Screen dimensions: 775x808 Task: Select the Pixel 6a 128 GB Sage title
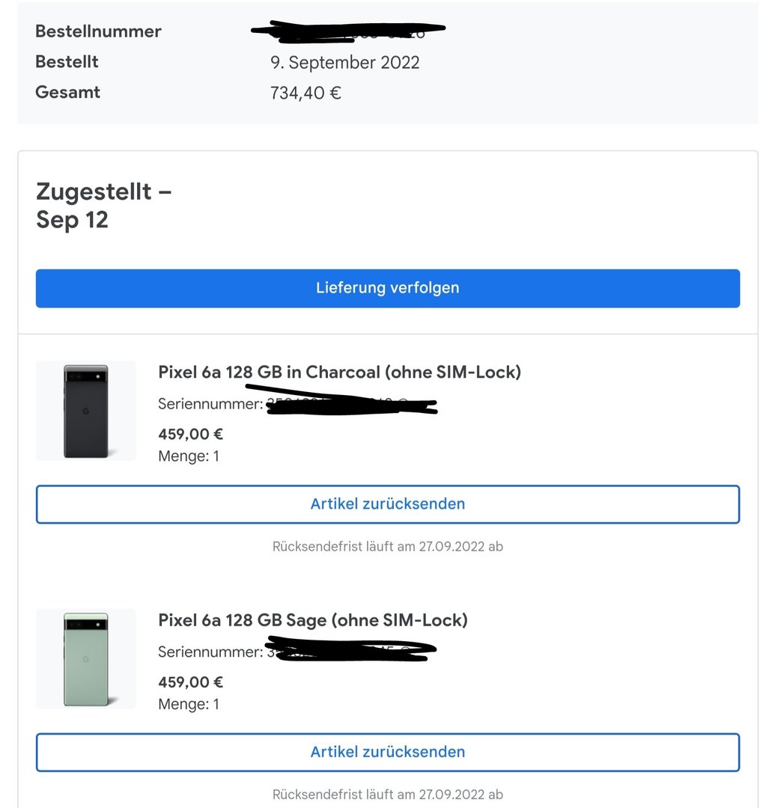point(312,620)
